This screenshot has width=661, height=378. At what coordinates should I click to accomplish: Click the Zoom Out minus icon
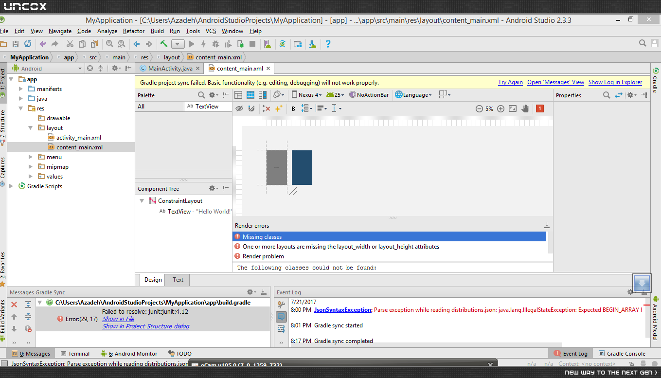tap(479, 108)
